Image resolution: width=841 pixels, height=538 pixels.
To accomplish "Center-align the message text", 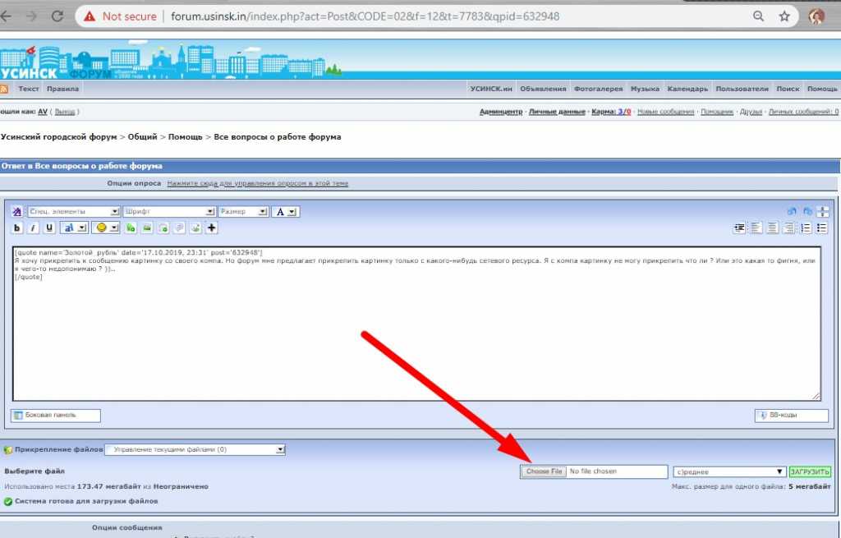I will click(x=773, y=228).
